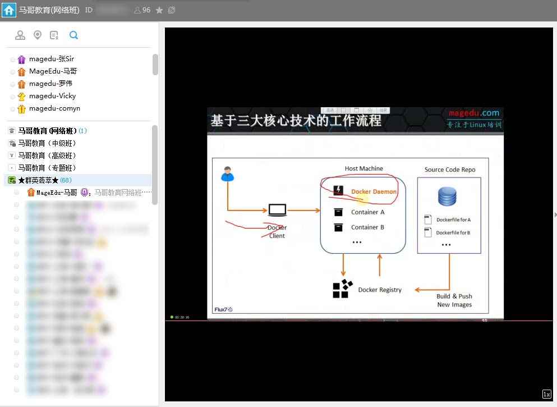
Task: Click the online member count 96
Action: [142, 10]
